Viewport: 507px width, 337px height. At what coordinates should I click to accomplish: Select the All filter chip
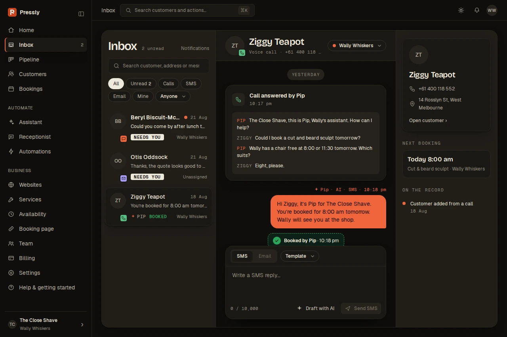[116, 84]
